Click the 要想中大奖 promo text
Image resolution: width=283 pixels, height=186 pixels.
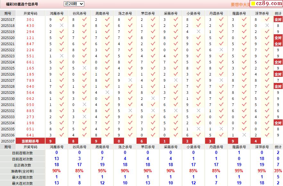click(240, 4)
